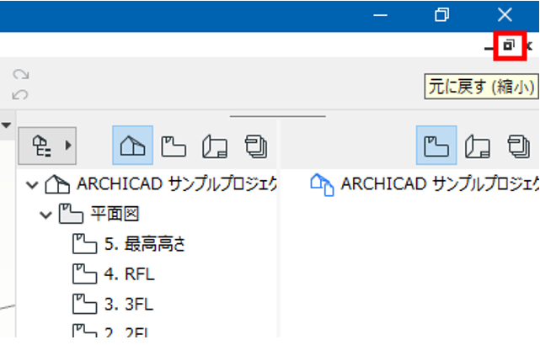Screen dimensions: 540x345
Task: Open Layout Book icon in right organizer pane
Action: (478, 146)
